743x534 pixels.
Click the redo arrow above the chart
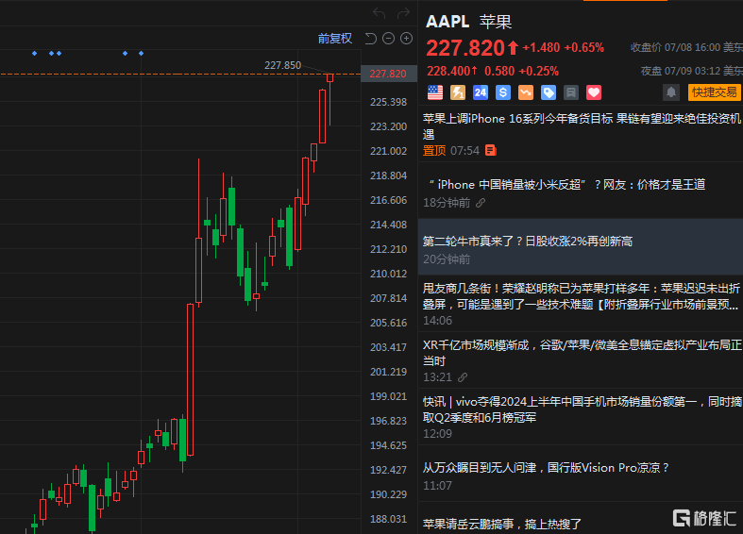pyautogui.click(x=403, y=13)
